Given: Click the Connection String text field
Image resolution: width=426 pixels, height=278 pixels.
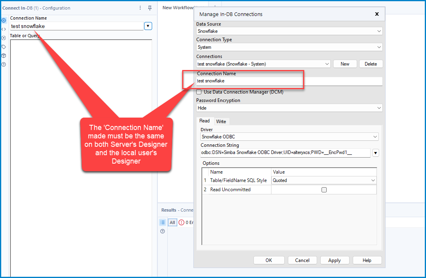Looking at the screenshot, I should click(x=285, y=153).
